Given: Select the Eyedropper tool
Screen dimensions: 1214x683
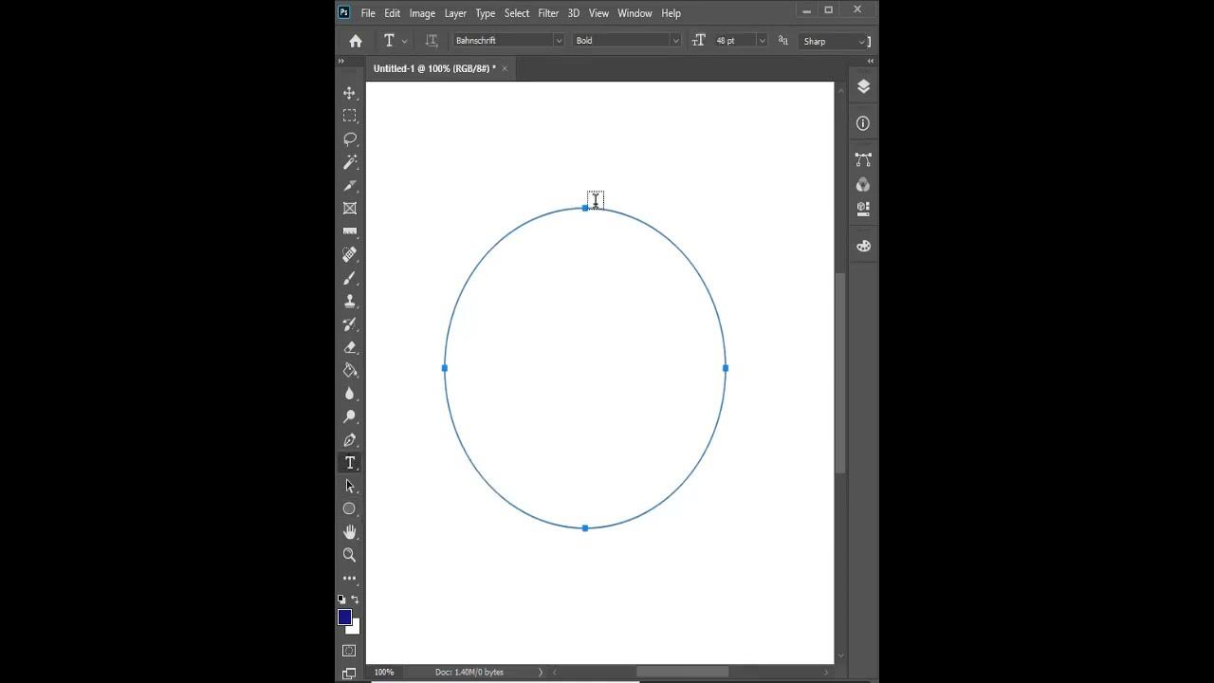Looking at the screenshot, I should pos(350,185).
